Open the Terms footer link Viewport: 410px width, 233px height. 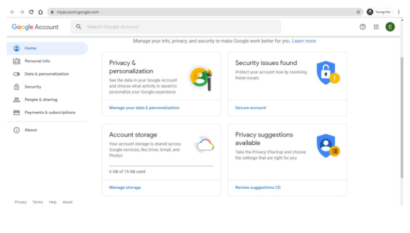point(38,202)
